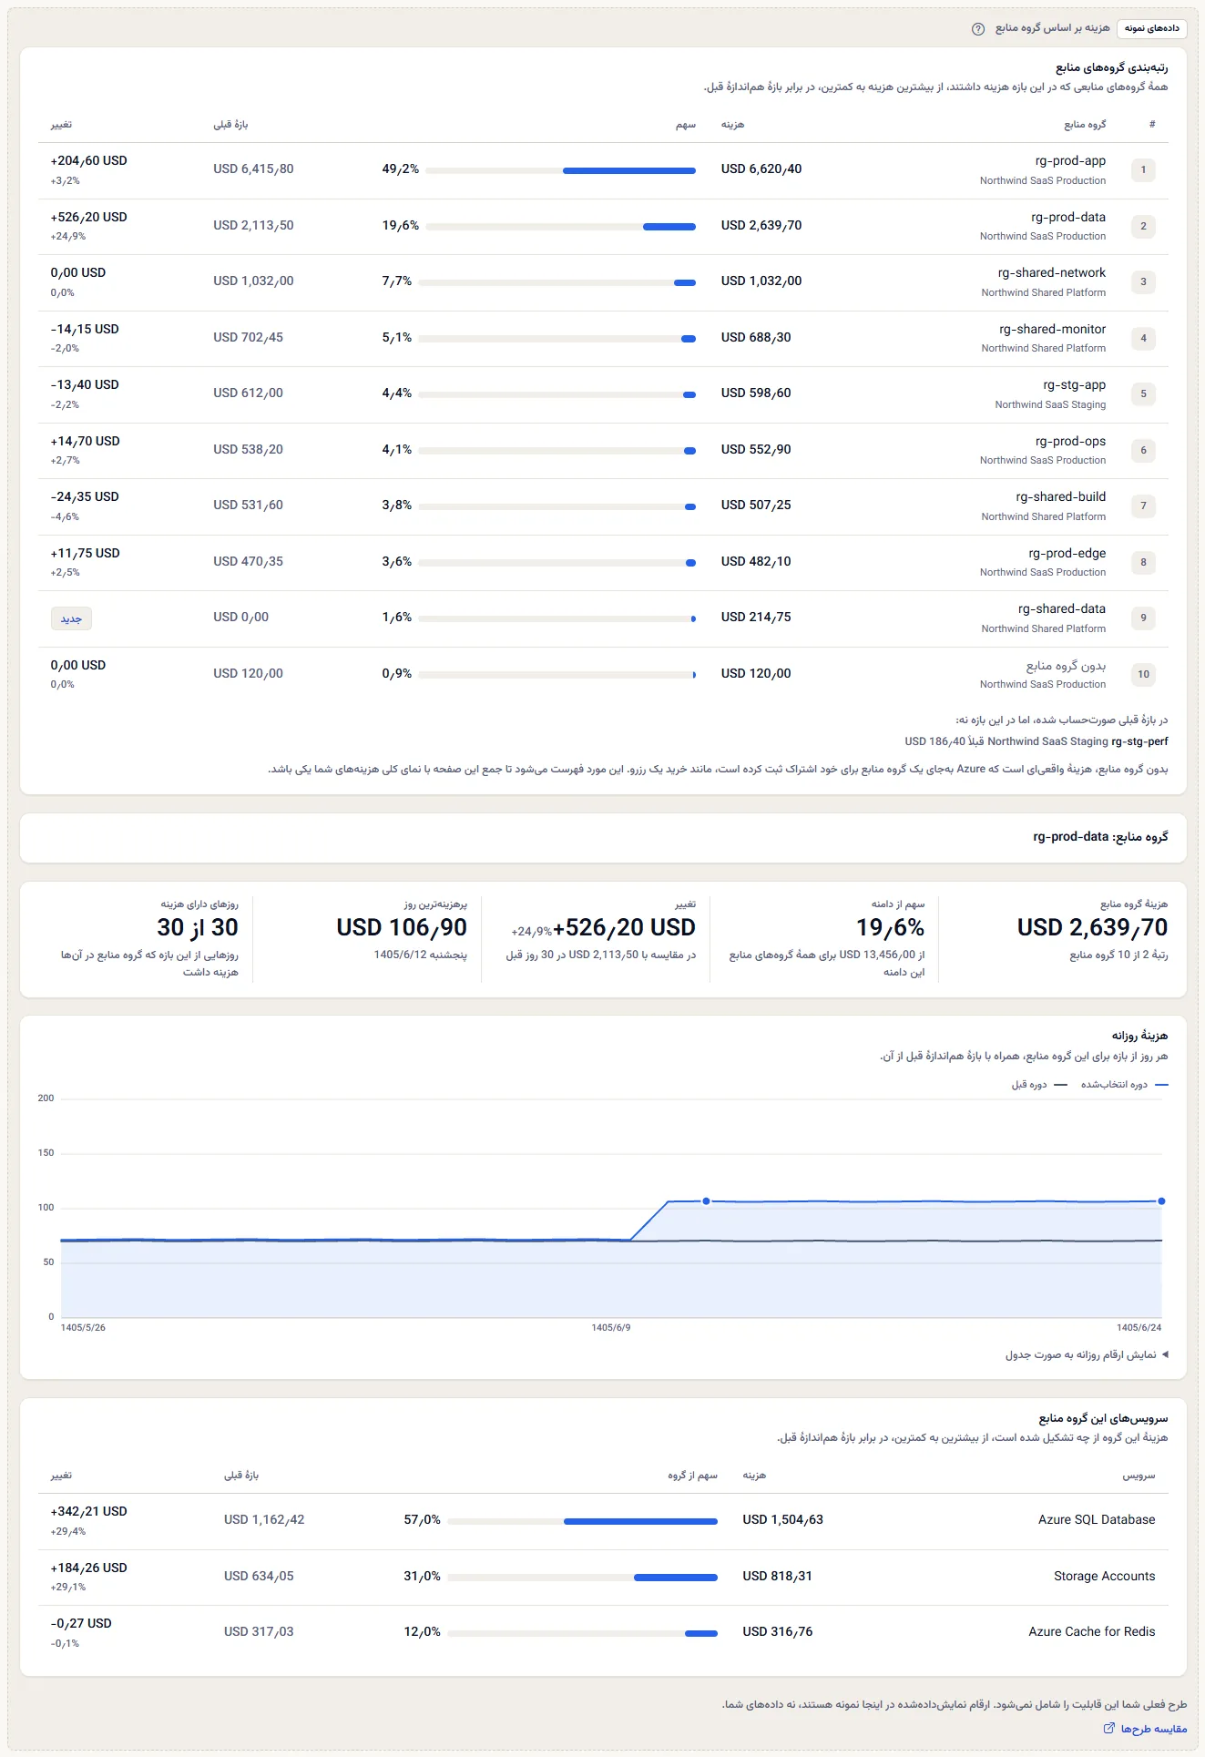1205x1757 pixels.
Task: Expand نمایش ارقام روزانه به صورت جدول
Action: click(1087, 1354)
